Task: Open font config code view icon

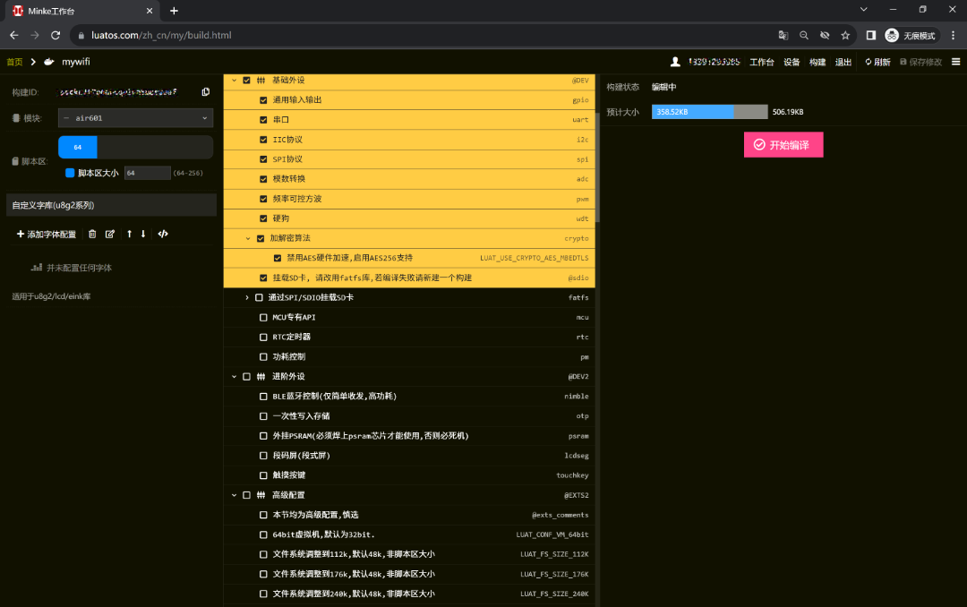Action: click(162, 234)
